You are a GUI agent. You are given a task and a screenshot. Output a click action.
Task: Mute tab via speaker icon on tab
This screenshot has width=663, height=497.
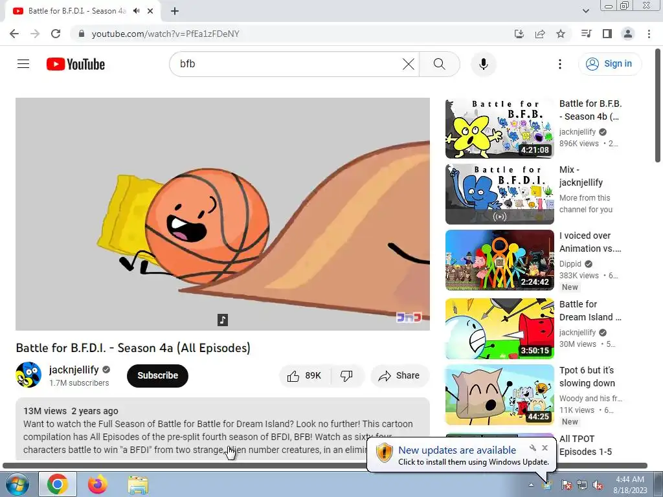pos(136,11)
